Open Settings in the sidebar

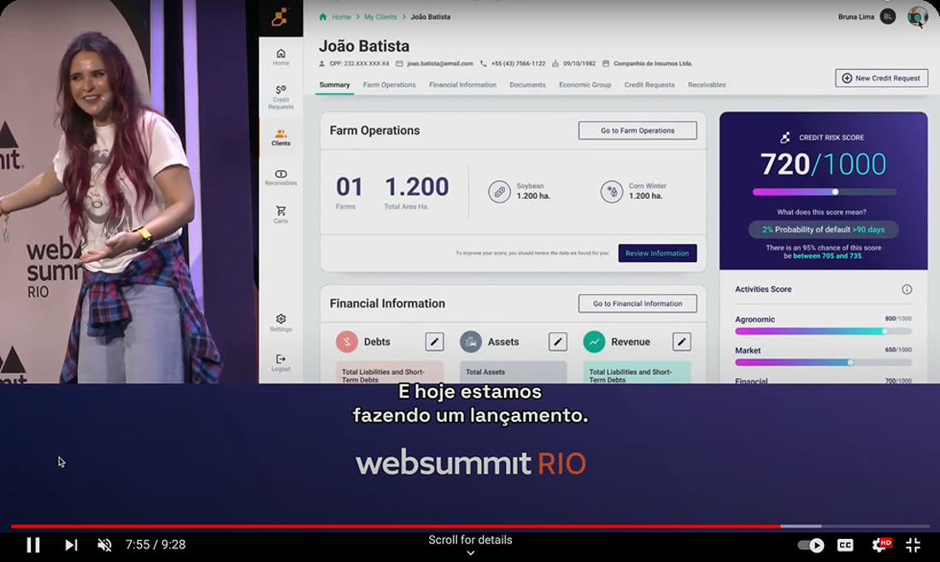click(280, 322)
